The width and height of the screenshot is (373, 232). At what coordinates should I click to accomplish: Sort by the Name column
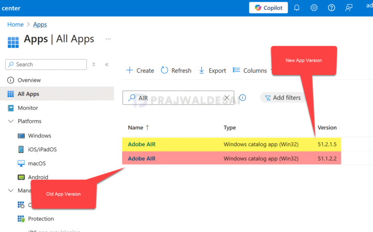(138, 127)
